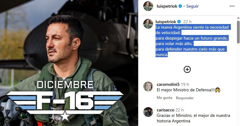The image size is (240, 126).
Task: Open the luispetriok username link in header
Action: click(167, 6)
